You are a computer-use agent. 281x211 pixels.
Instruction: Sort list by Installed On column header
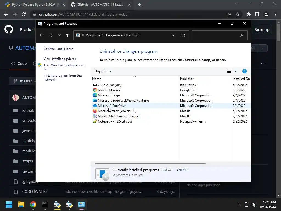click(241, 79)
